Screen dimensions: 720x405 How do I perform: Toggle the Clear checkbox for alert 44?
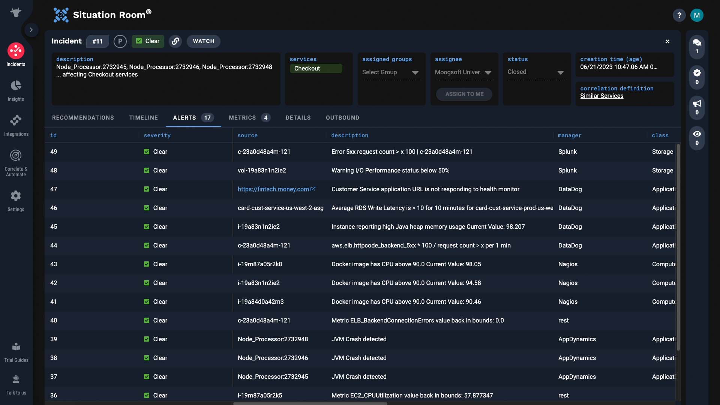pyautogui.click(x=147, y=246)
